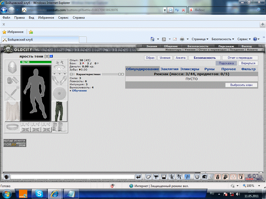Open the Общение game menu
Viewport: 266px width, 199px height.
pos(171,46)
